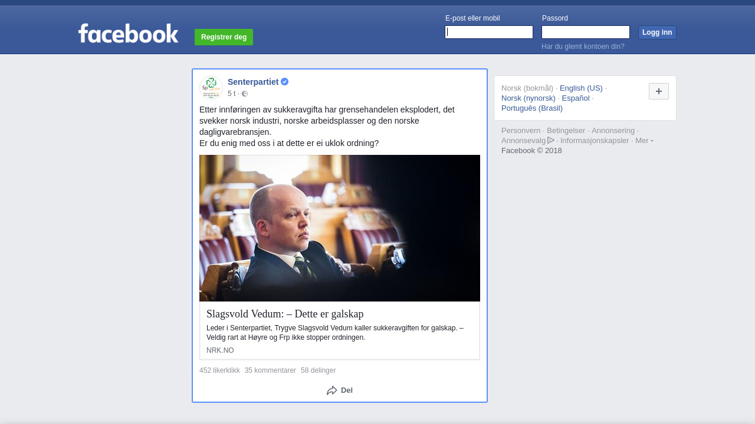The image size is (755, 424).
Task: Open the Personvern footer link
Action: click(521, 131)
